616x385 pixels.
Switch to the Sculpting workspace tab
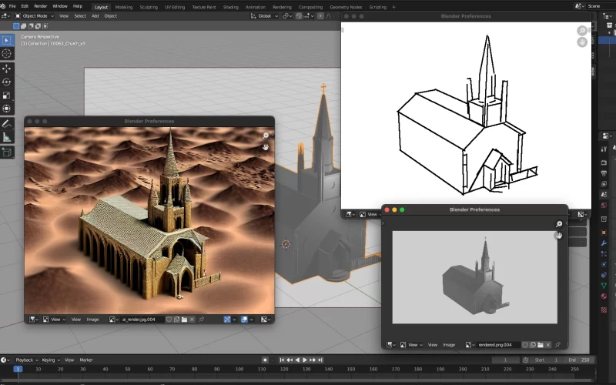coord(149,6)
